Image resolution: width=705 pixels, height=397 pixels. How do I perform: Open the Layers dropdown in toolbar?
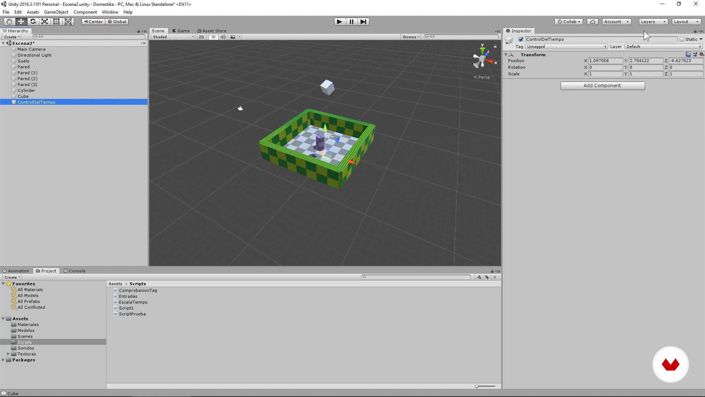coord(653,22)
